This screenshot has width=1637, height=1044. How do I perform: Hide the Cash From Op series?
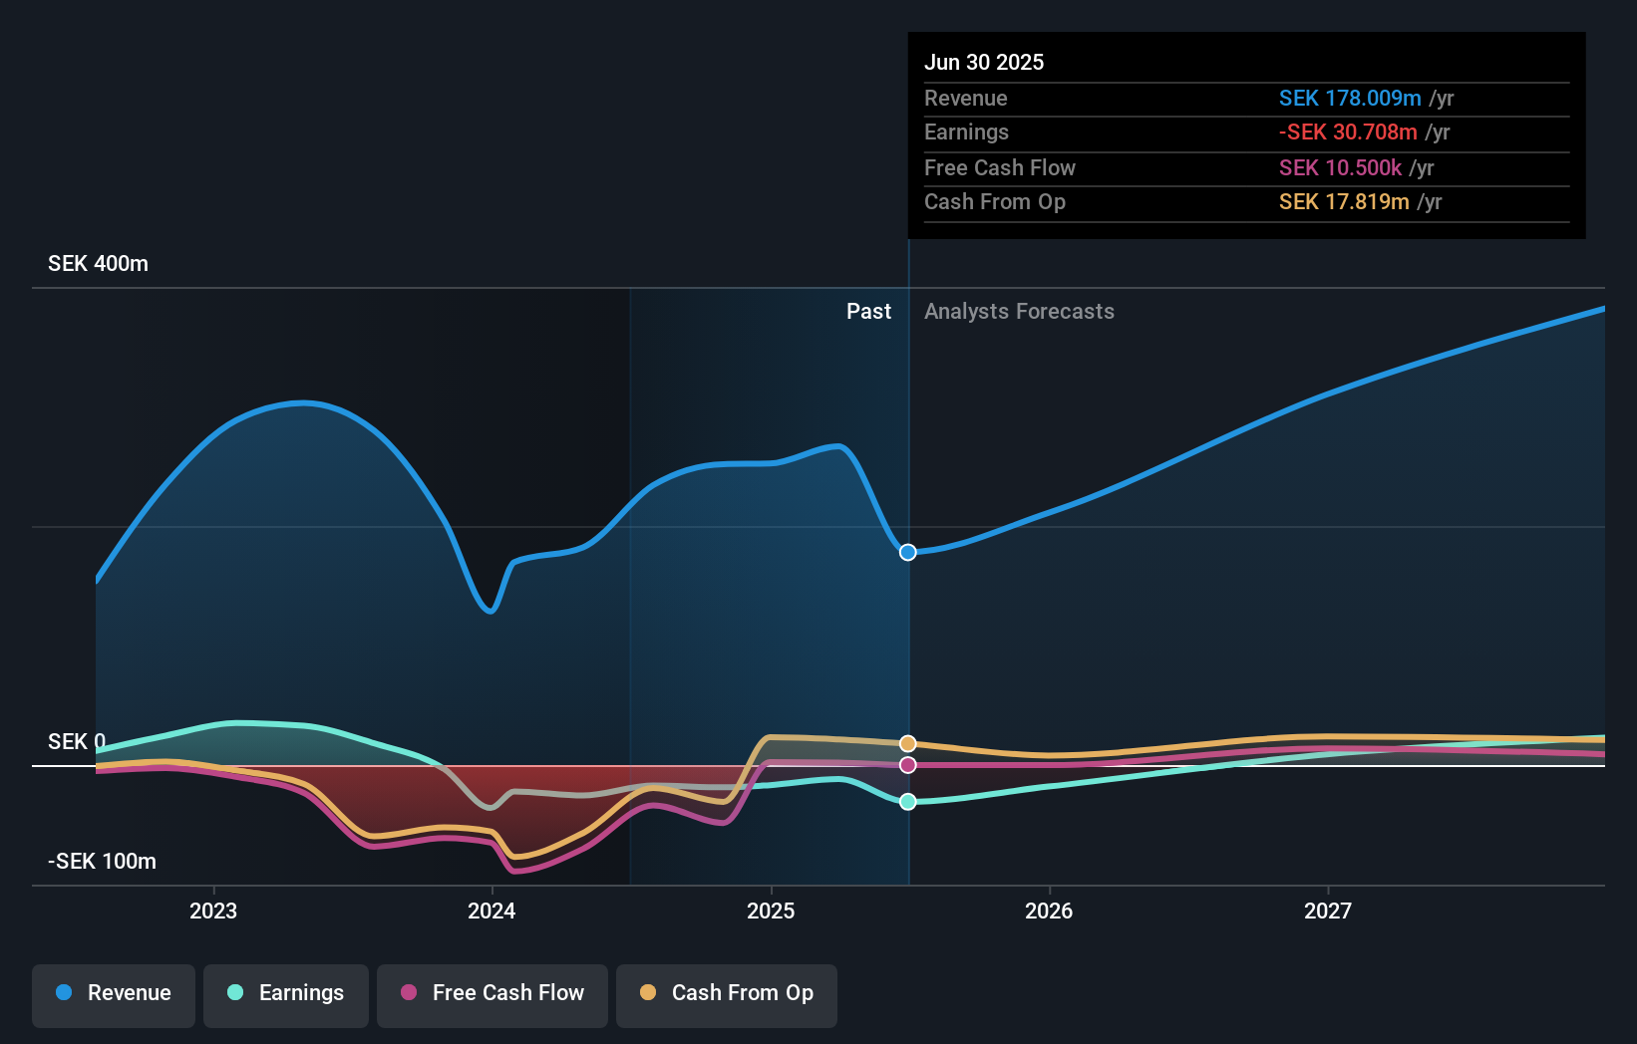[726, 993]
